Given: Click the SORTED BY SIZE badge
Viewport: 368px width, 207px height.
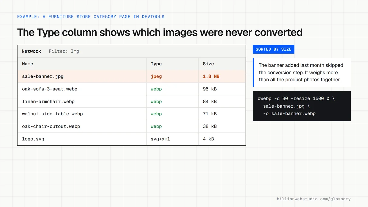Looking at the screenshot, I should (x=274, y=49).
